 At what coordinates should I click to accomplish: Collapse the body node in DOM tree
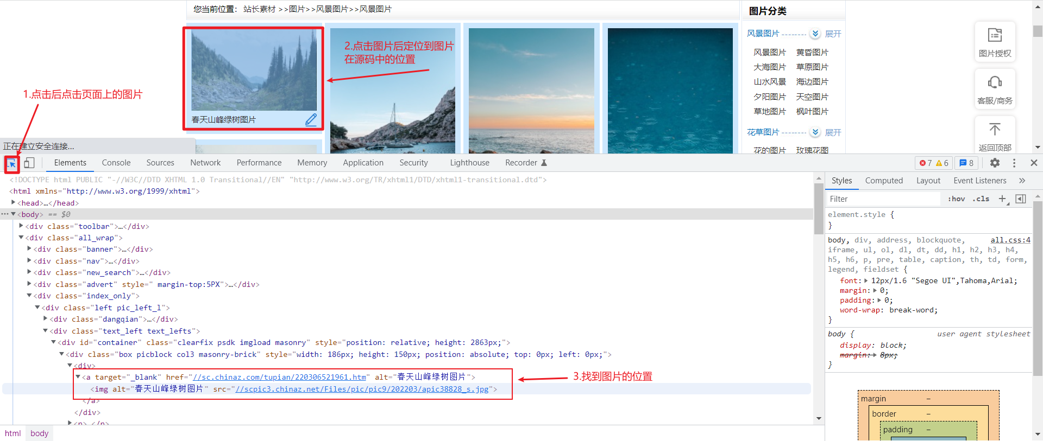(x=13, y=214)
